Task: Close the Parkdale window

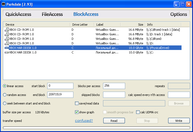Action: [189, 4]
